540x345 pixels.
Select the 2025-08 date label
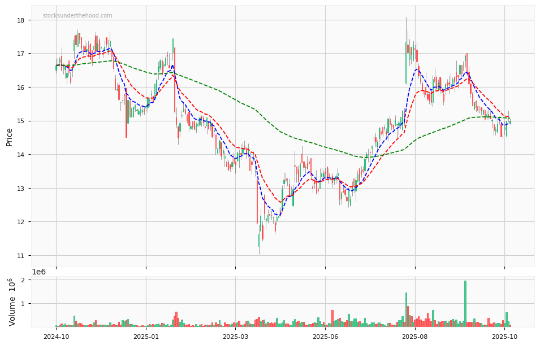click(415, 337)
